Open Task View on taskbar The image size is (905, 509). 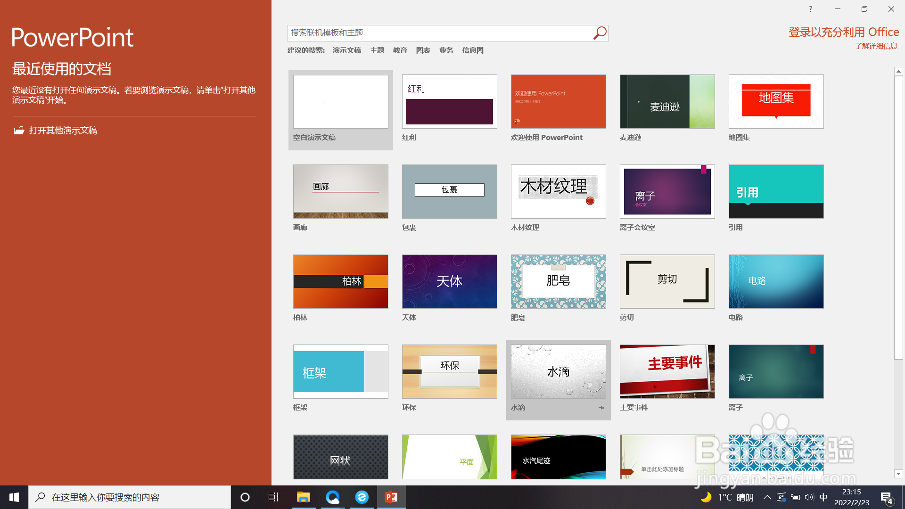click(273, 497)
